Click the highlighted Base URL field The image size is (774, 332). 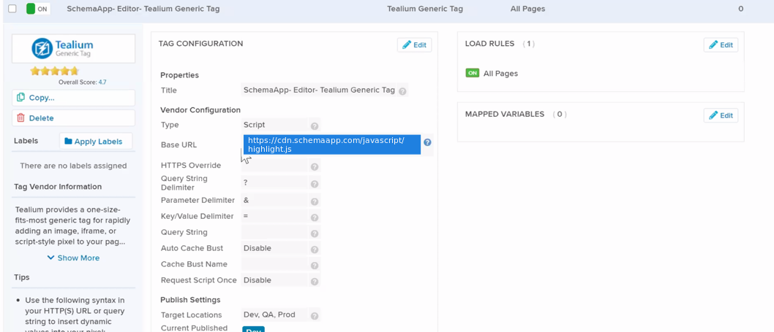coord(331,144)
